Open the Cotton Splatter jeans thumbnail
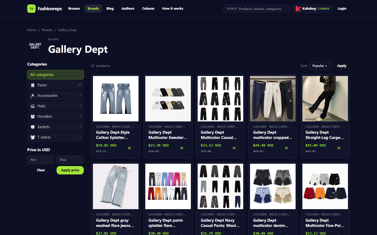 (116, 99)
